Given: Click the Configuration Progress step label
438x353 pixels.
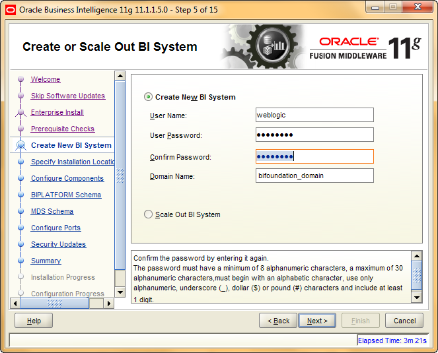Looking at the screenshot, I should coord(67,294).
